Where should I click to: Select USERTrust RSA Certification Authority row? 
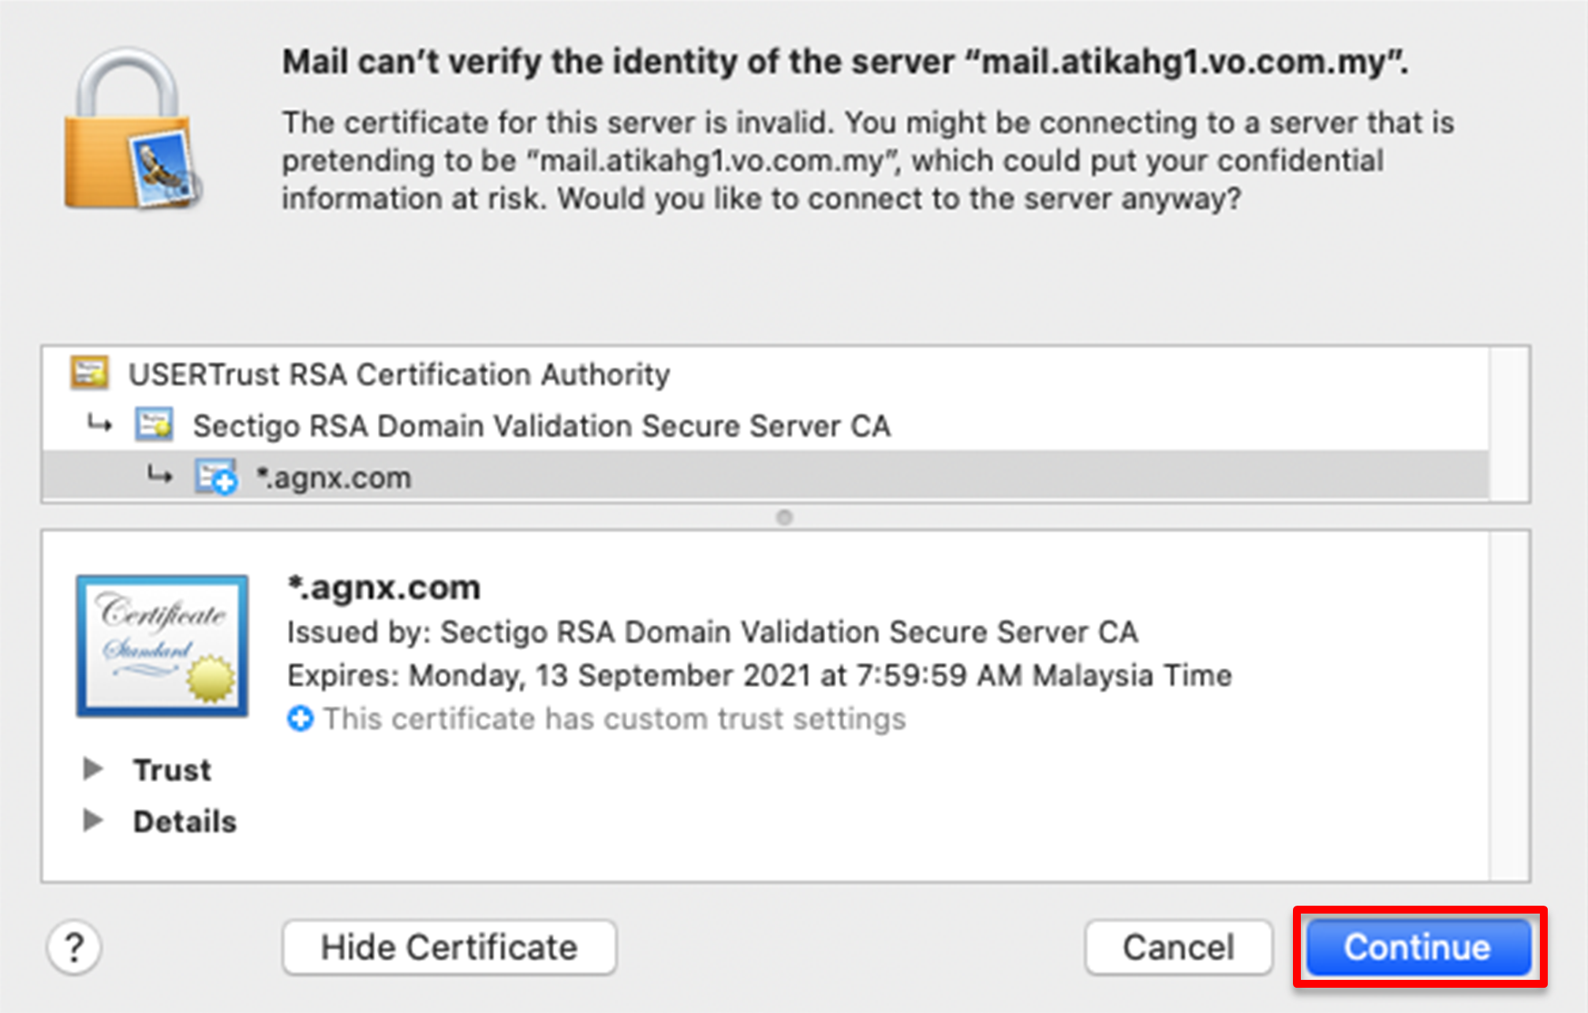[399, 374]
